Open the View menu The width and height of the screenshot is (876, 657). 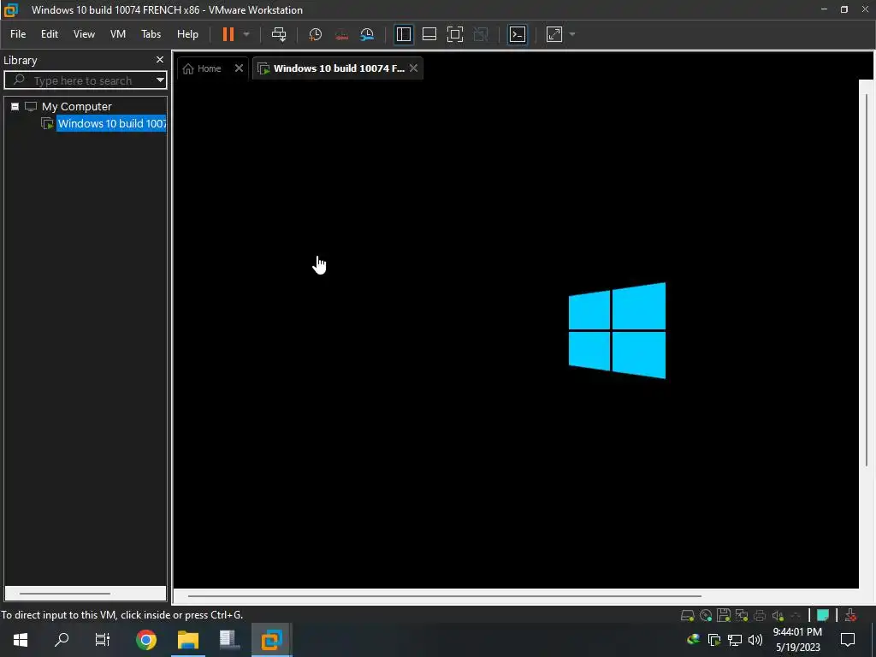(84, 34)
